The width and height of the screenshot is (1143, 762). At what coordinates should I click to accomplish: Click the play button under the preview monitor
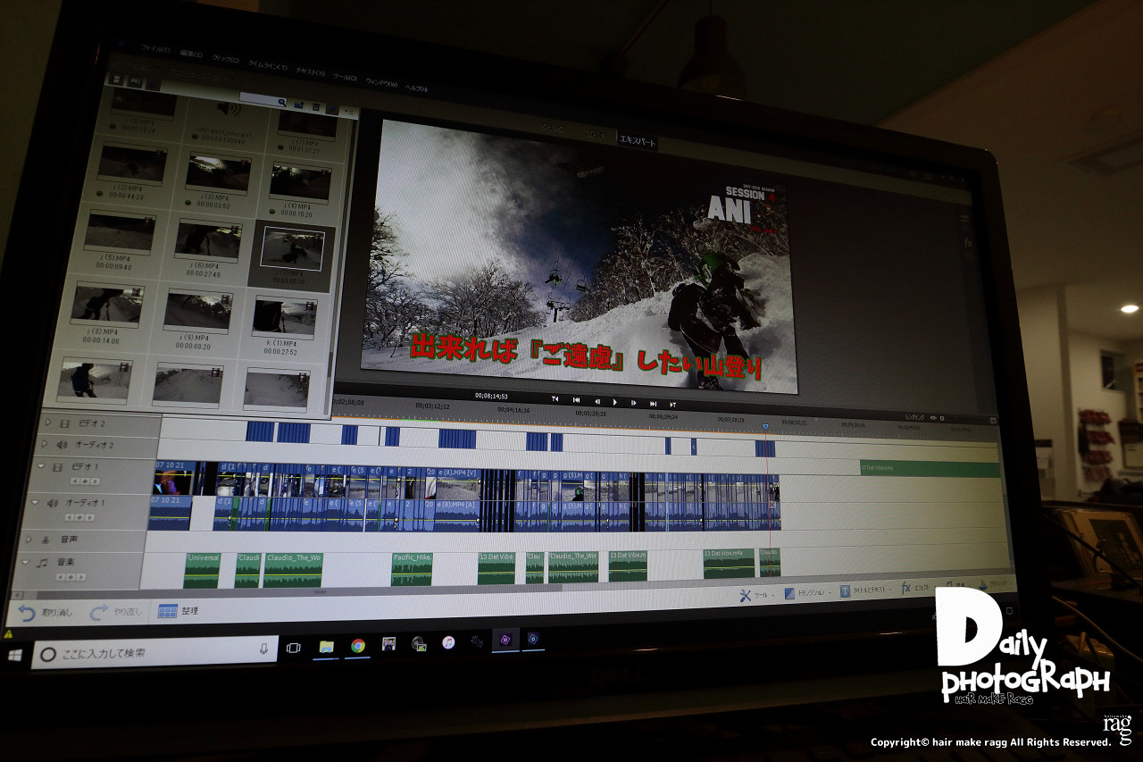click(x=614, y=402)
